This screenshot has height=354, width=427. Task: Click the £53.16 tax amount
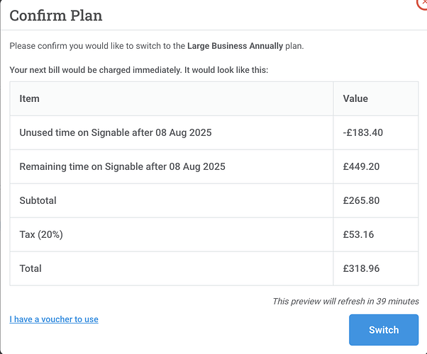358,234
